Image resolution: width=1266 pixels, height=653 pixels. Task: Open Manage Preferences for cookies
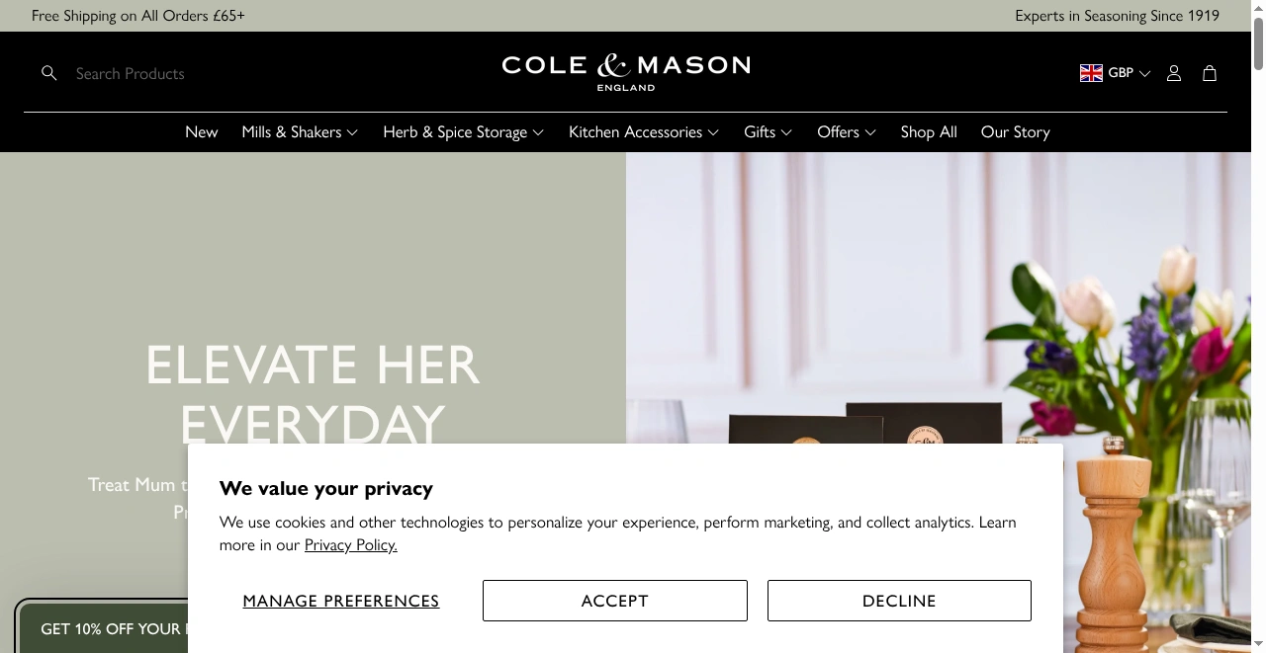click(x=340, y=600)
